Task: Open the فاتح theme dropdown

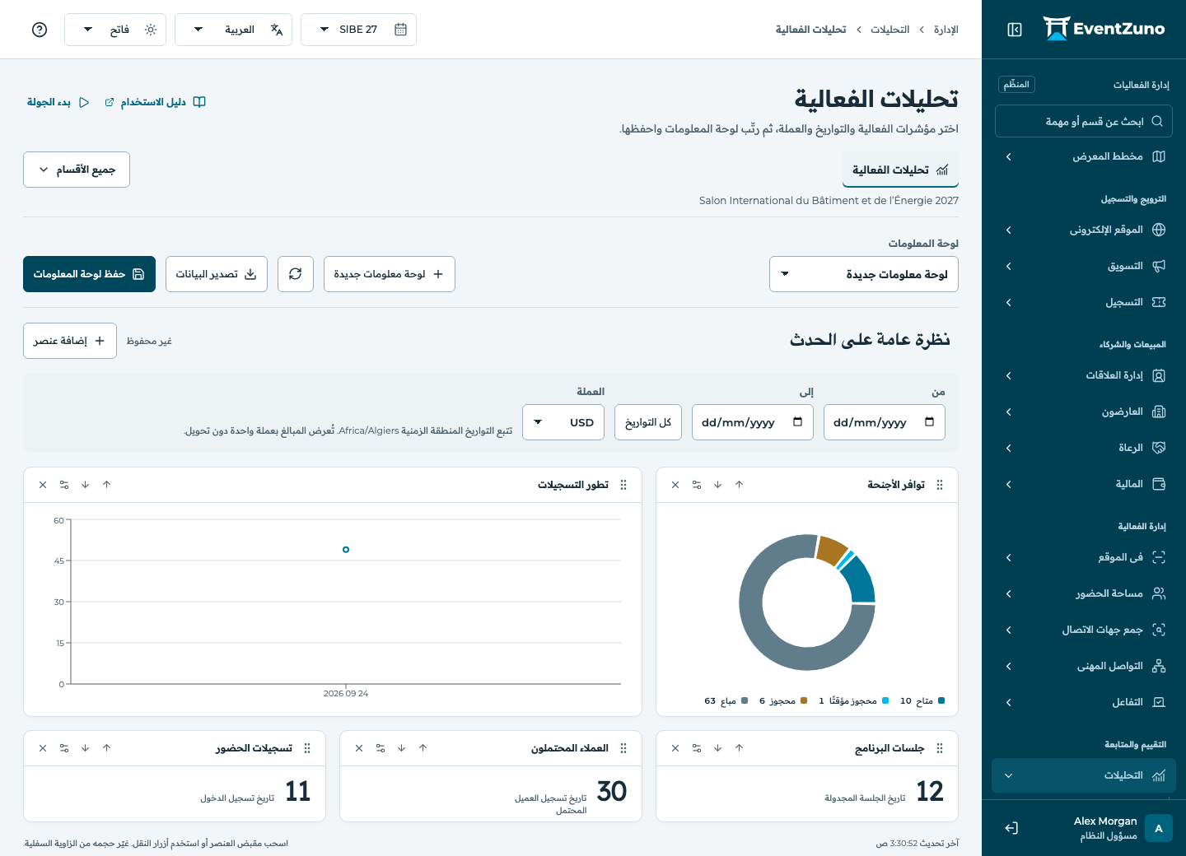Action: click(x=115, y=30)
